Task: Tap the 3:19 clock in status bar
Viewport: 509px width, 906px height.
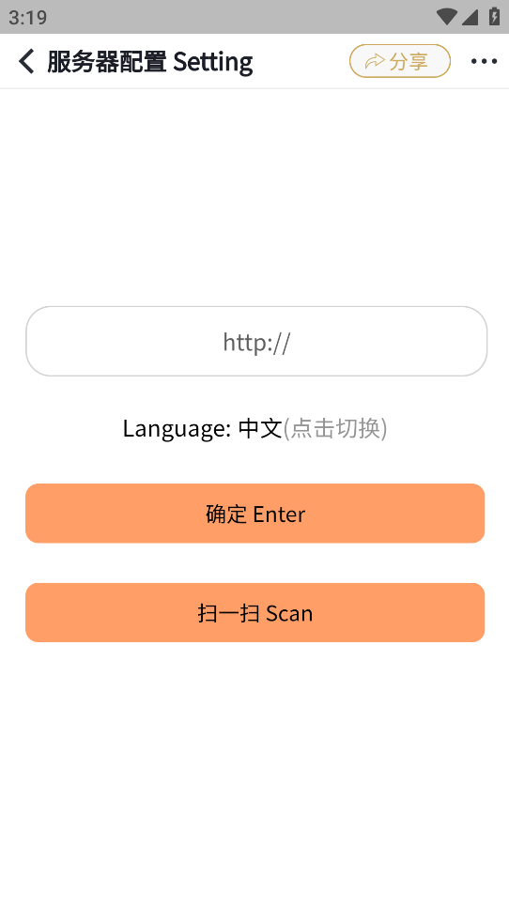Action: pos(28,17)
